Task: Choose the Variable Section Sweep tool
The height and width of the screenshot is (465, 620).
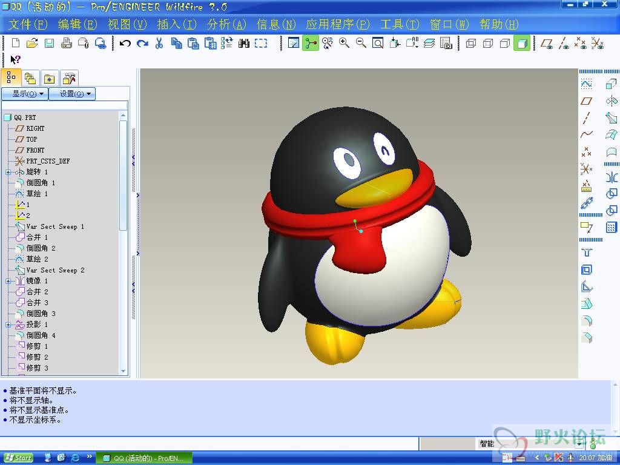Action: click(x=612, y=118)
